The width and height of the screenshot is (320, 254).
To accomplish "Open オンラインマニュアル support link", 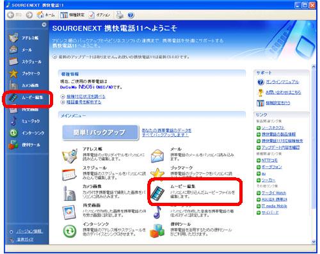I will pyautogui.click(x=282, y=82).
